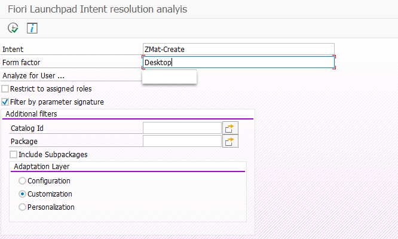Select the Configuration adaptation layer
398x239 pixels.
click(x=22, y=180)
